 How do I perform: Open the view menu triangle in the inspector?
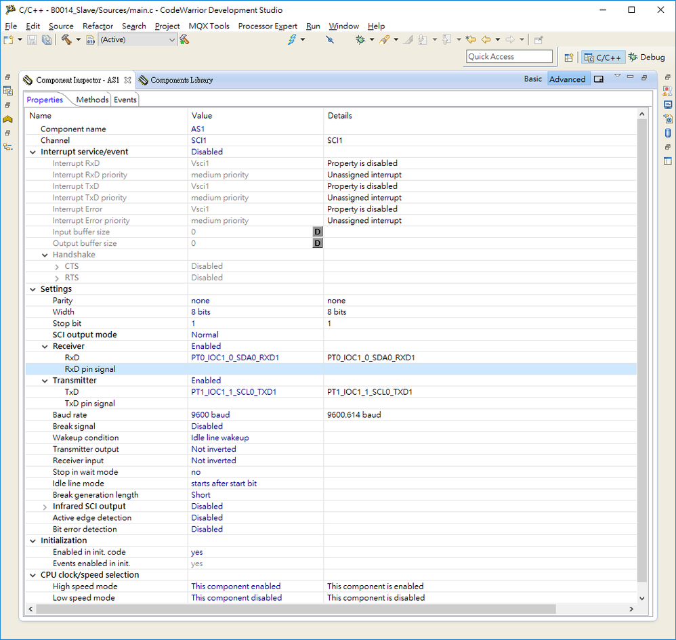click(x=617, y=76)
